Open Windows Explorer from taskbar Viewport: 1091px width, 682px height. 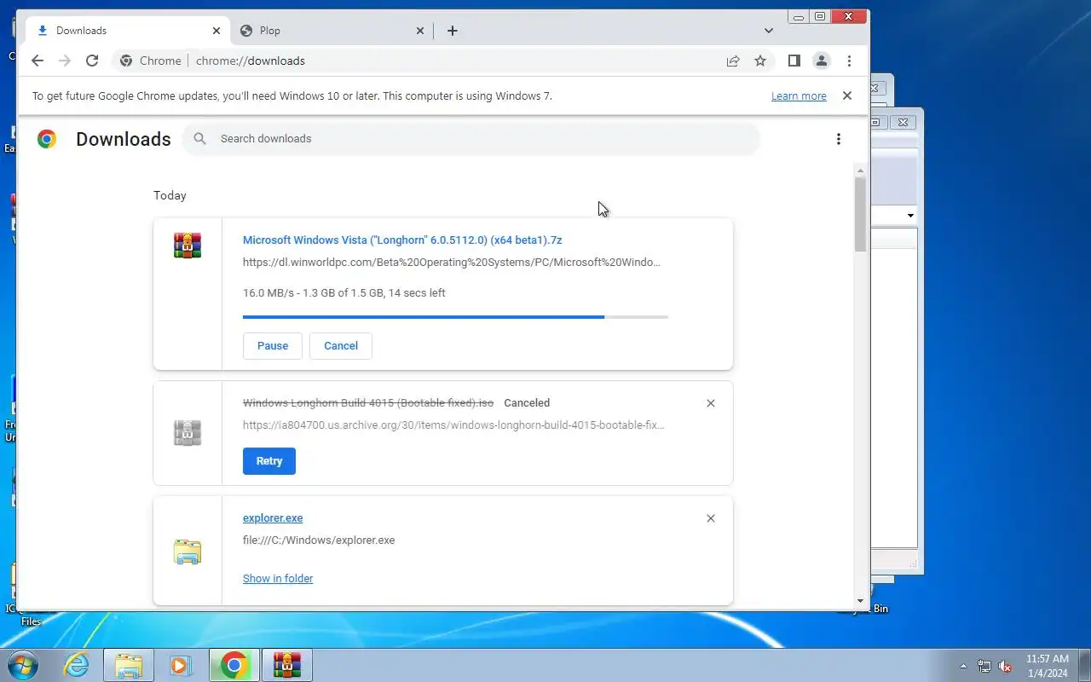click(x=129, y=665)
